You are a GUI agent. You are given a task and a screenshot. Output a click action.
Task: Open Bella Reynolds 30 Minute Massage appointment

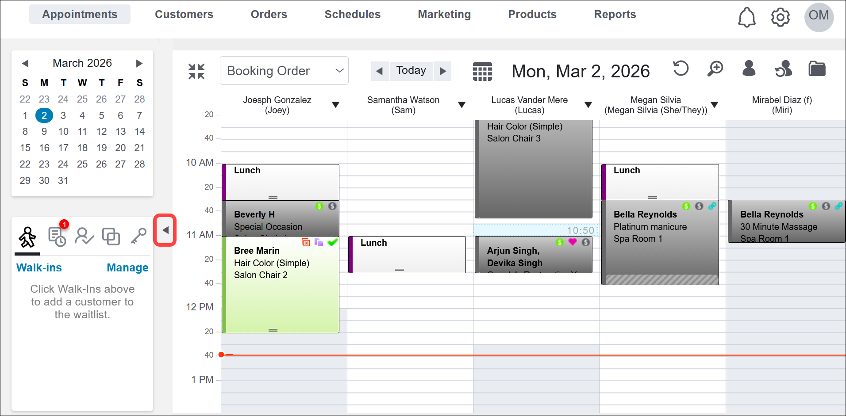click(x=787, y=221)
